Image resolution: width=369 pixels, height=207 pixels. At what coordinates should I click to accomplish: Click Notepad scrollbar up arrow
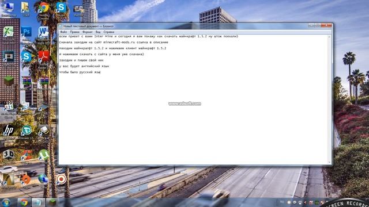click(329, 37)
